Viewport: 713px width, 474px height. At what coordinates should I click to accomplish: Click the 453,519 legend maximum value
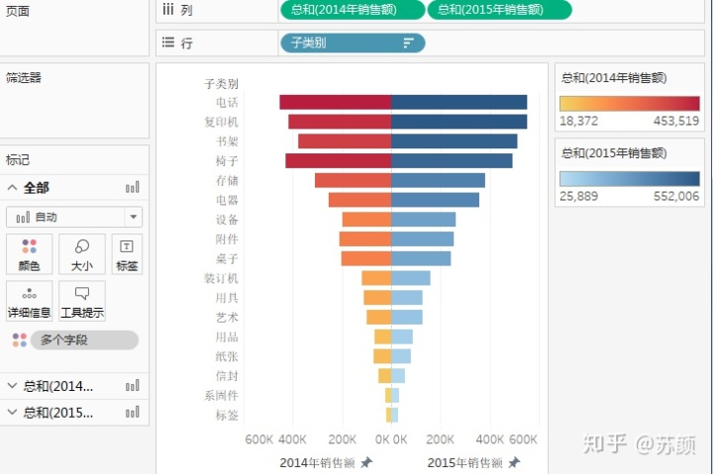coord(676,121)
